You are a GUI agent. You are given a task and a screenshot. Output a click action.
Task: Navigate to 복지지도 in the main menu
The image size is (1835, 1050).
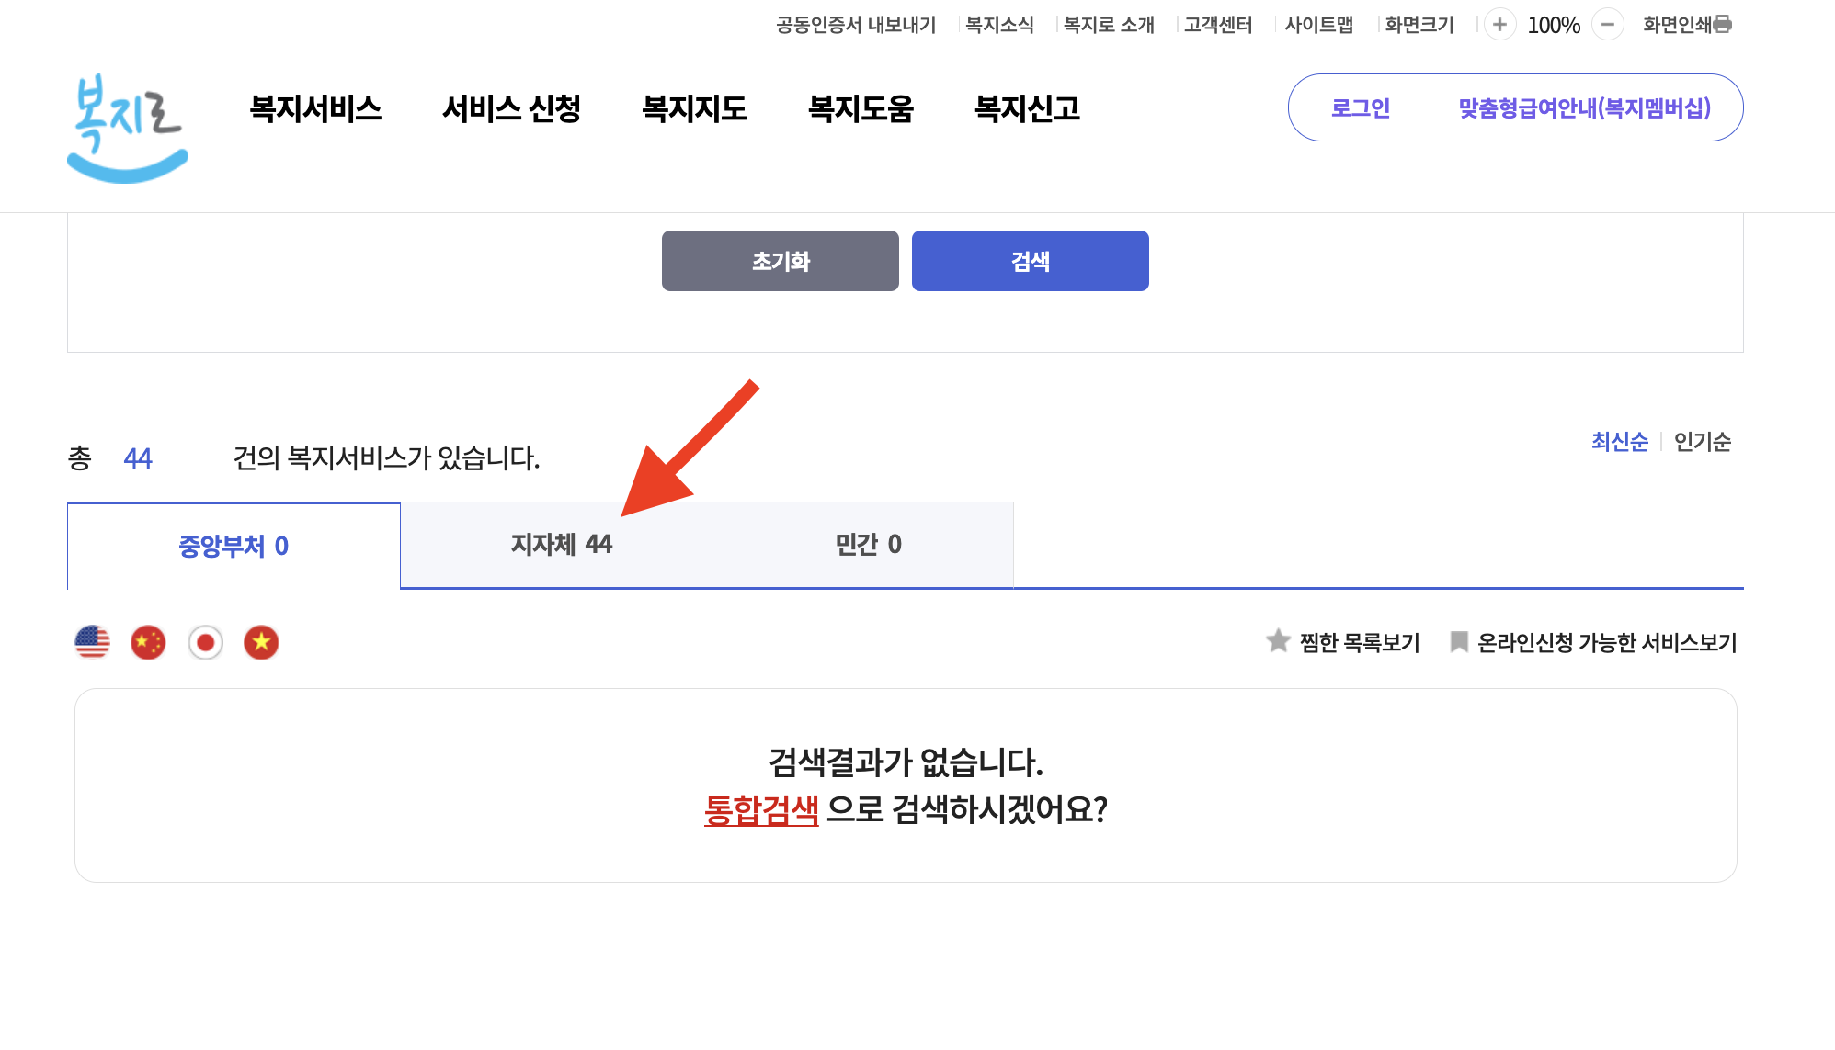pos(695,108)
